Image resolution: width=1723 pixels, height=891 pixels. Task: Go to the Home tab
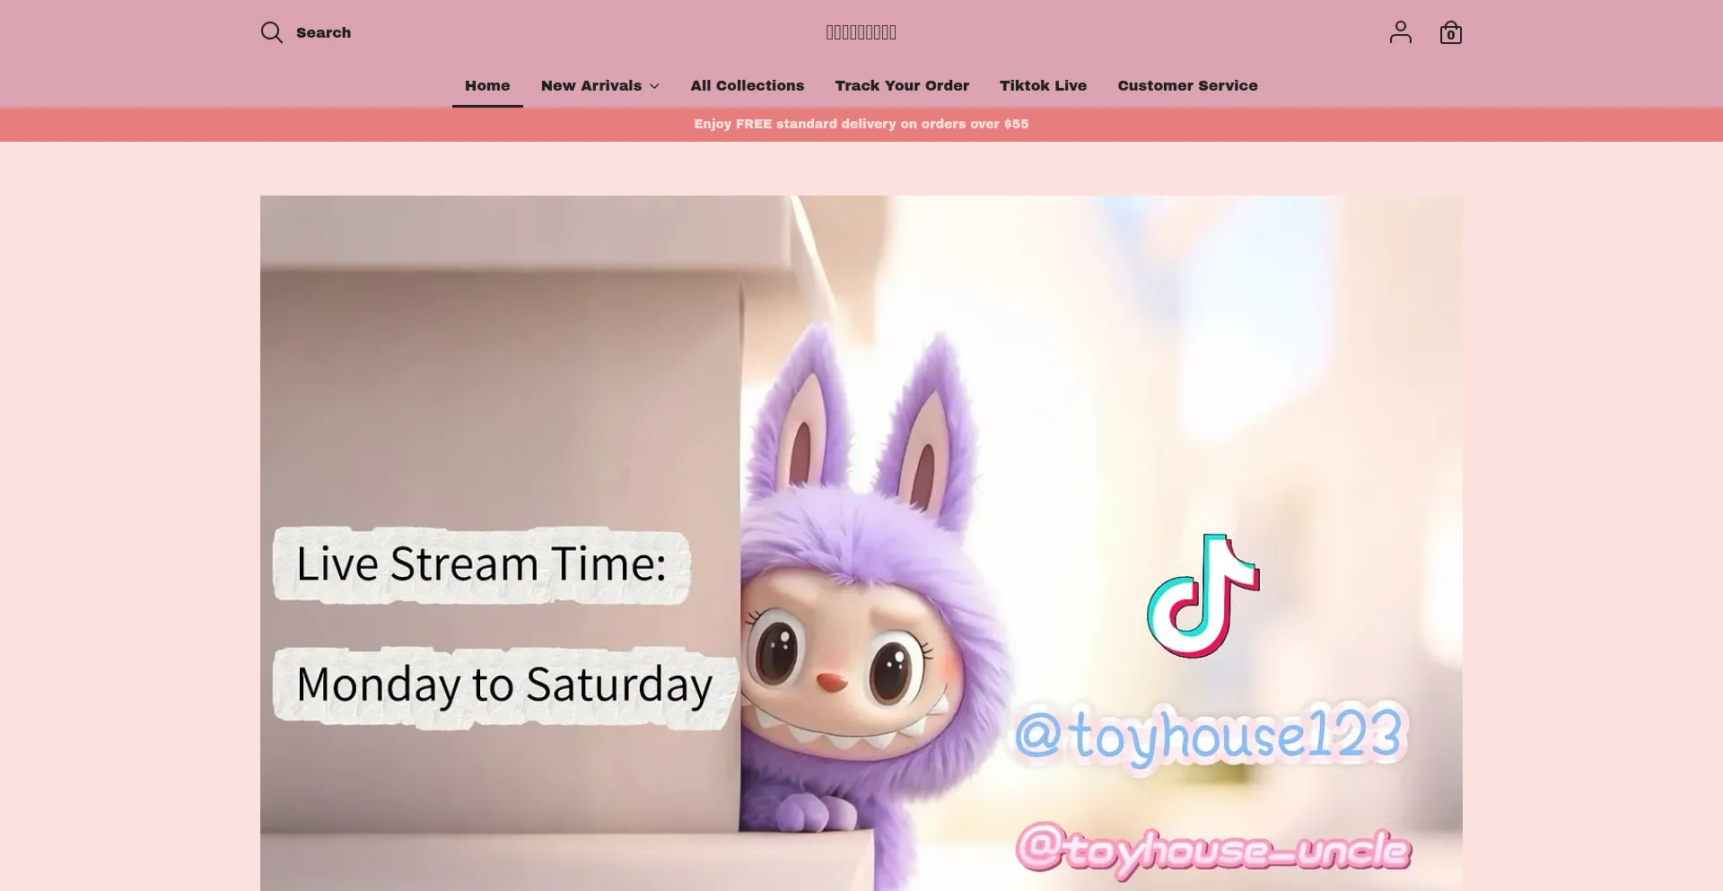[487, 86]
